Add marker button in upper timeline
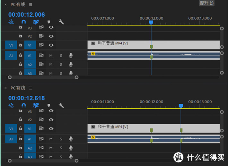 tap(49, 22)
